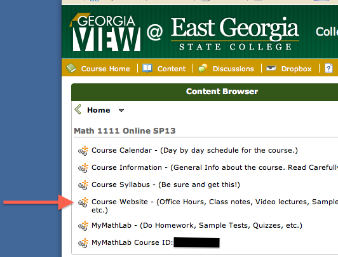This screenshot has height=257, width=338.
Task: Select the Dropbox menu item
Action: [297, 69]
